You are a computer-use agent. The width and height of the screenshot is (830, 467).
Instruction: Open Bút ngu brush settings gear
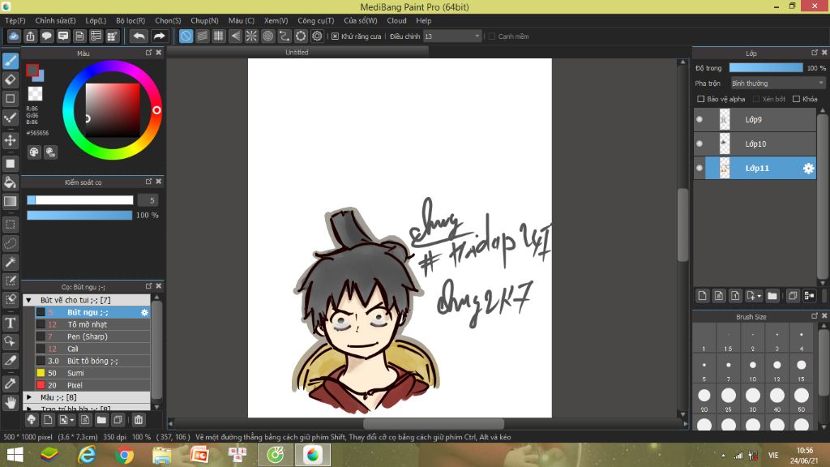click(x=144, y=312)
